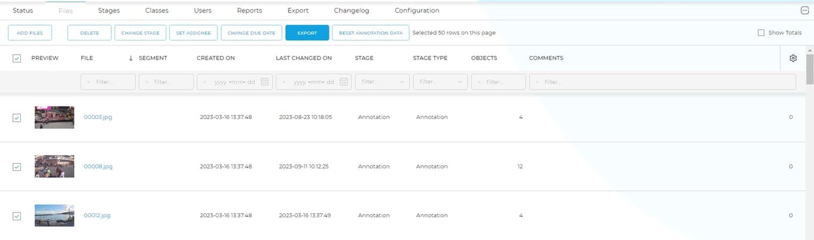Open the 00003.jpg file link

click(x=98, y=117)
